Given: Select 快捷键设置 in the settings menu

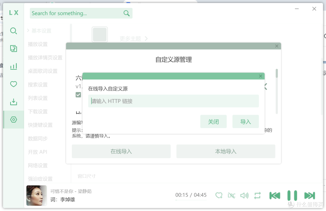Looking at the screenshot, I should [x=40, y=125].
